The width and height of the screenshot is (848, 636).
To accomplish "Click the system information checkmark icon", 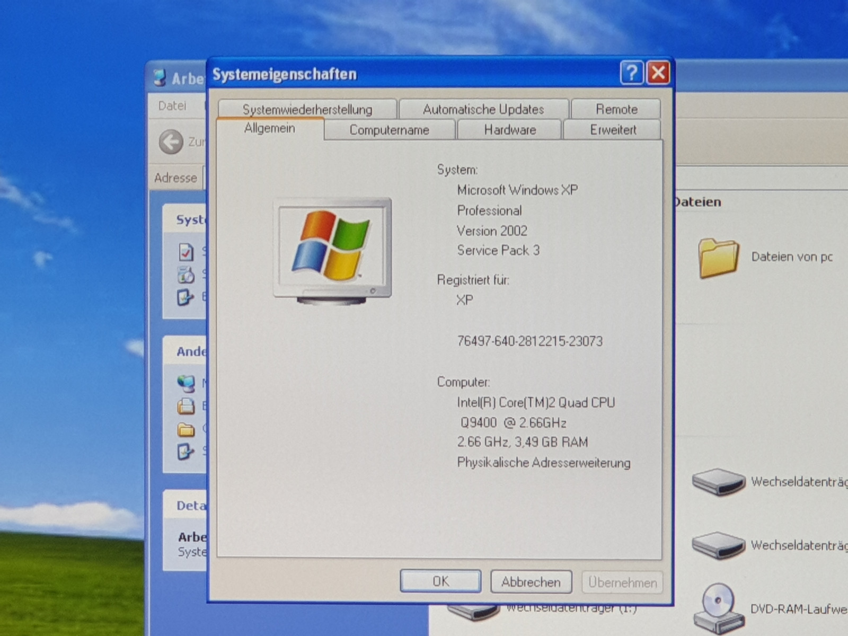I will point(186,252).
